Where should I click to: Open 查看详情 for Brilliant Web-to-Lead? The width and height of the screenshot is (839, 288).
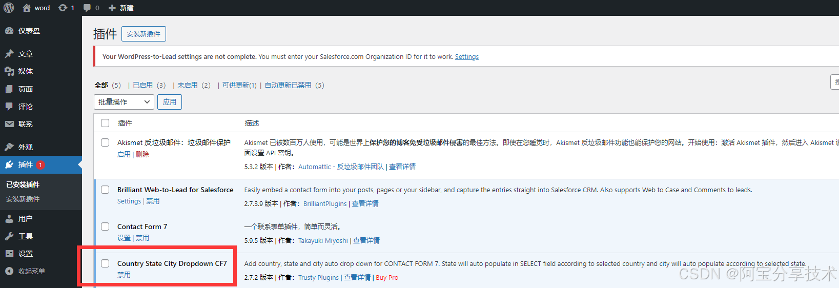[365, 204]
